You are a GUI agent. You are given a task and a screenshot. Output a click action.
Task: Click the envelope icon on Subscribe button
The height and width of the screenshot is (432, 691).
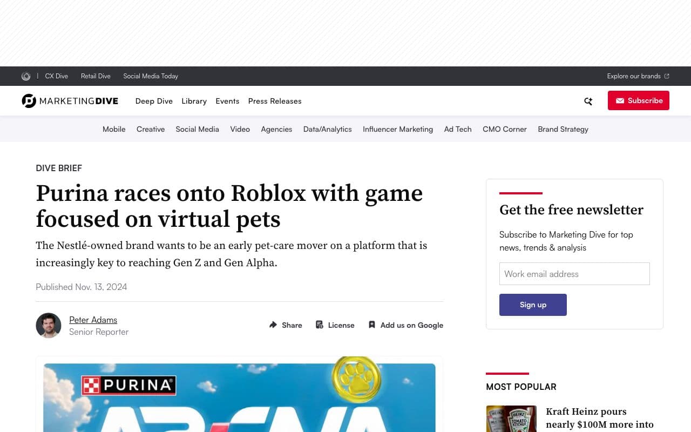coord(620,101)
